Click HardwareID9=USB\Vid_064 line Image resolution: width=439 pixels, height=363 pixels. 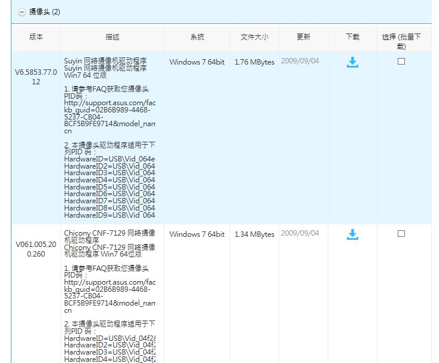click(109, 215)
